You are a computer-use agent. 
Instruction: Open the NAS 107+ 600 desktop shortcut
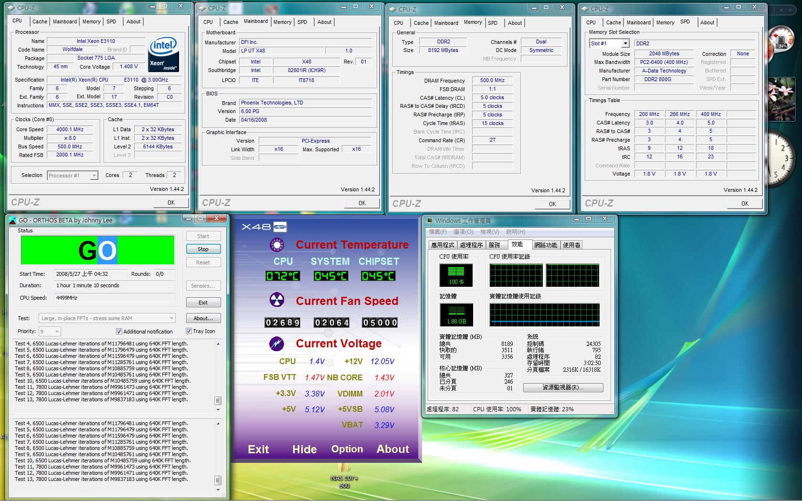point(344,475)
